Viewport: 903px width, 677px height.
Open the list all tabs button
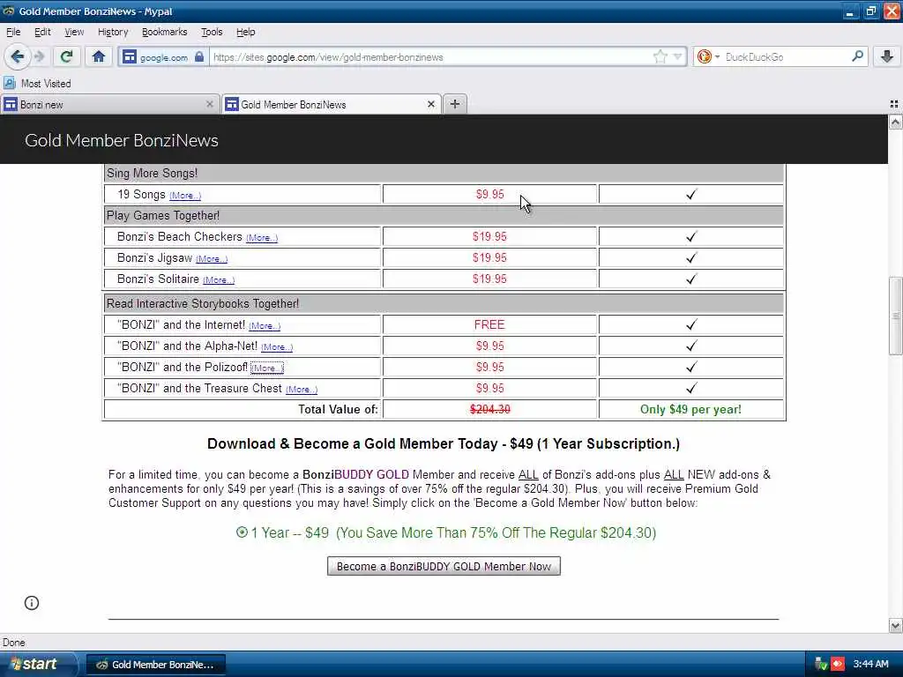894,104
